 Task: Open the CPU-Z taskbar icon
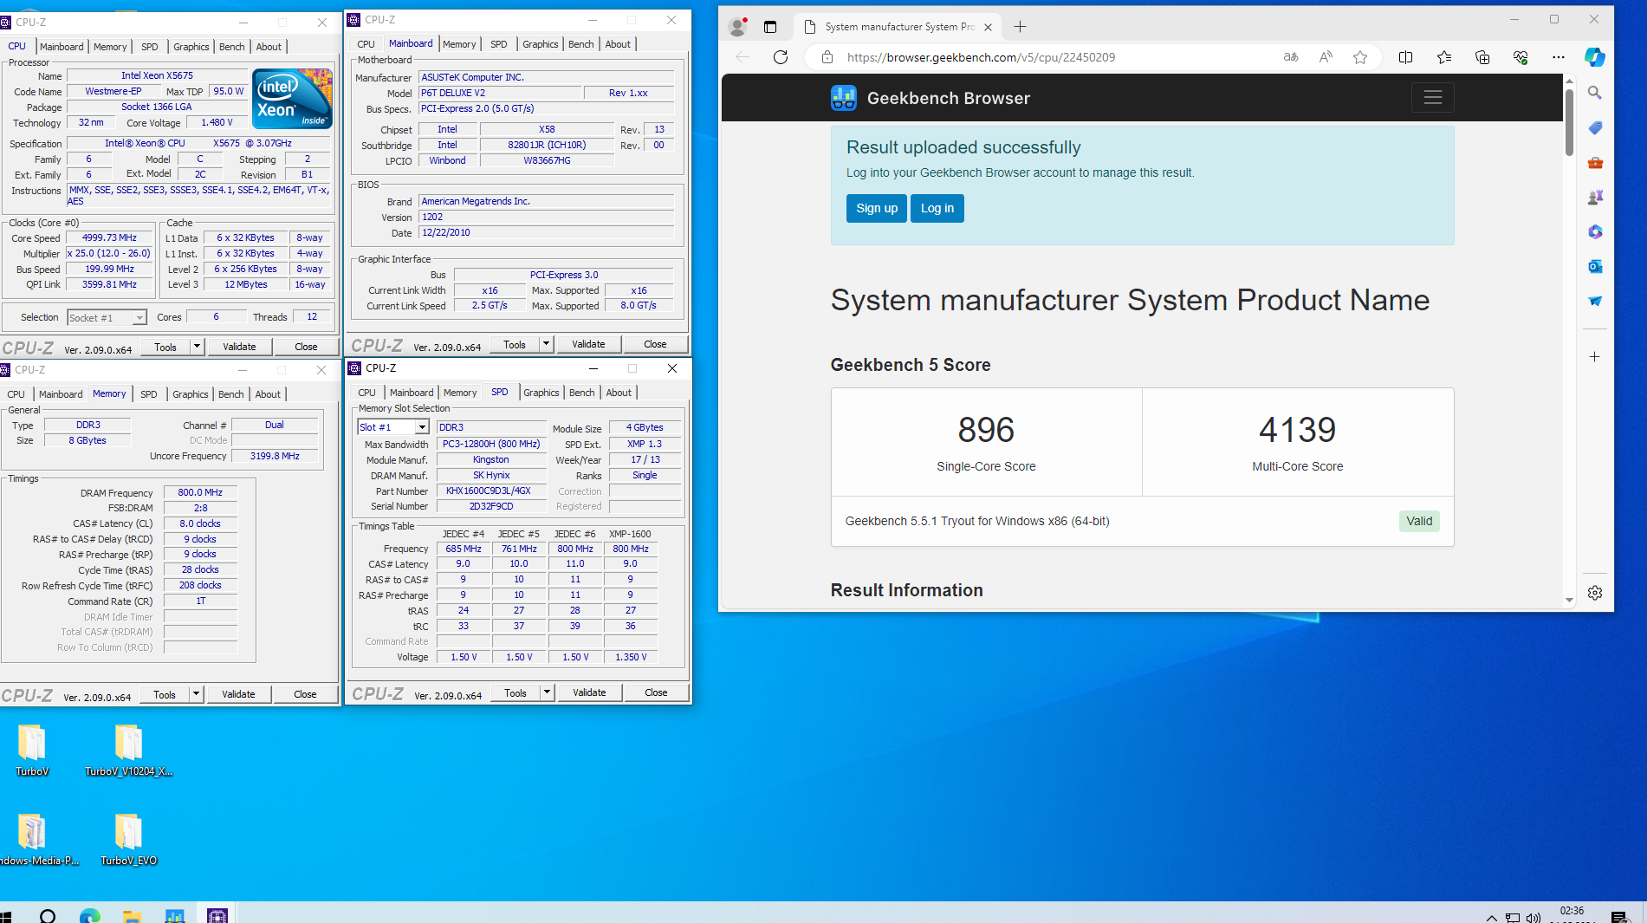(x=217, y=916)
